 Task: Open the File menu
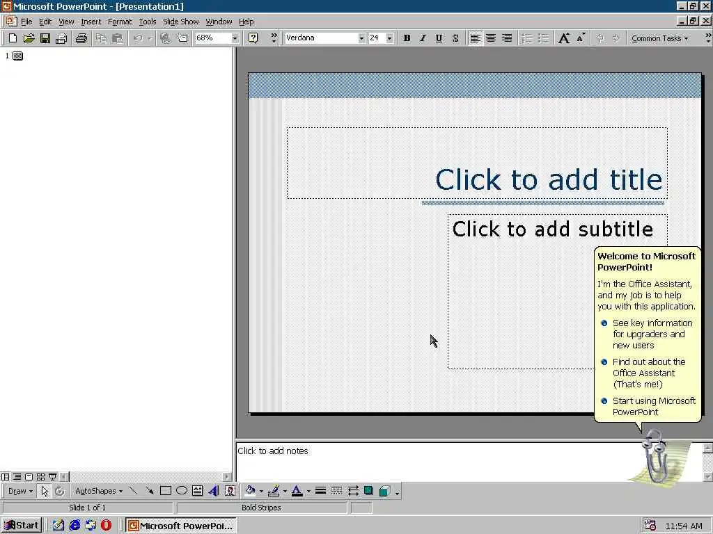(26, 22)
